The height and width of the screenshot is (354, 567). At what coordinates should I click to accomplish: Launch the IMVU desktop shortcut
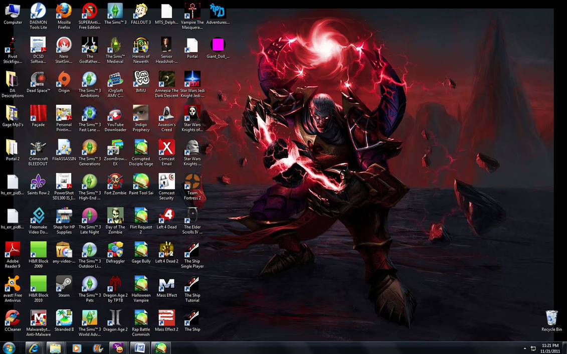[x=141, y=82]
